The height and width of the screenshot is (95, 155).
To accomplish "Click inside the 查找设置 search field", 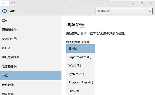I will [x=124, y=11].
